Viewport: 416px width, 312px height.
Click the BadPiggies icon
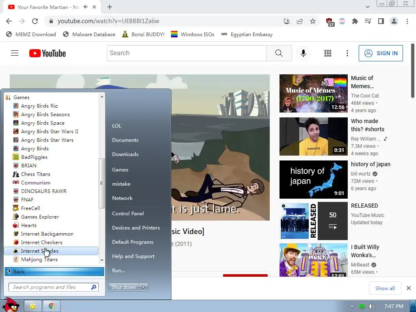point(16,157)
